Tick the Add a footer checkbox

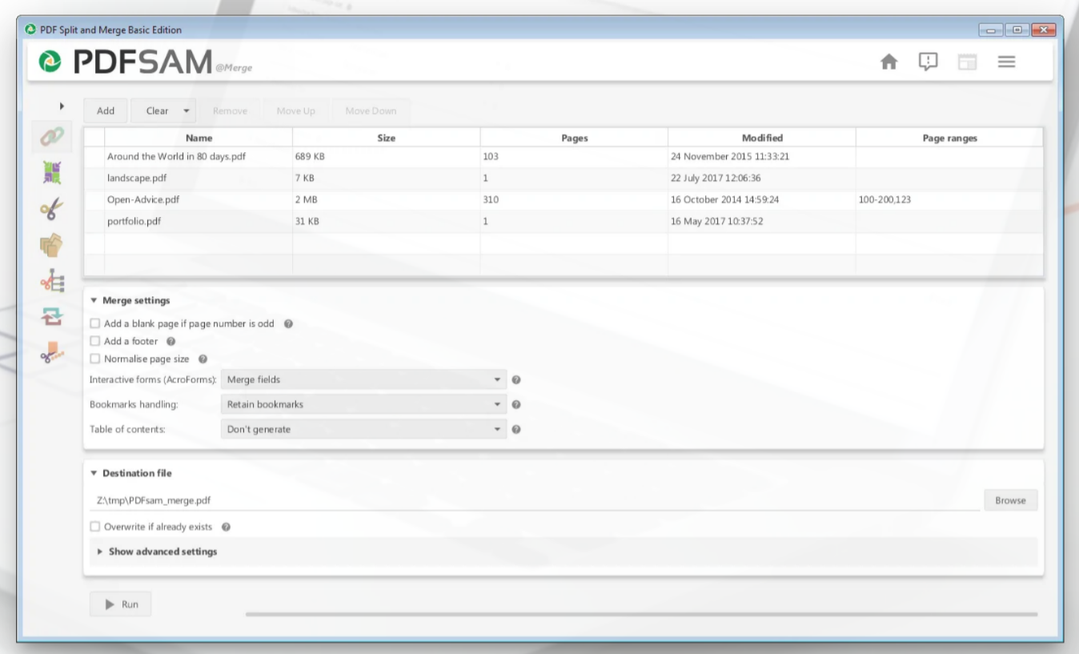pos(95,342)
